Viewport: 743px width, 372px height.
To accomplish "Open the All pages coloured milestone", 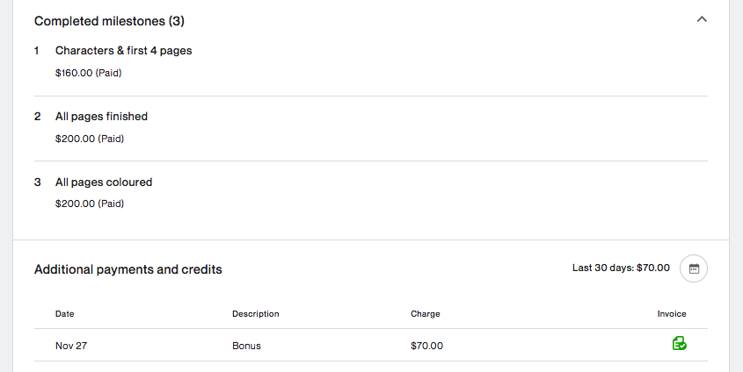I will click(x=104, y=182).
